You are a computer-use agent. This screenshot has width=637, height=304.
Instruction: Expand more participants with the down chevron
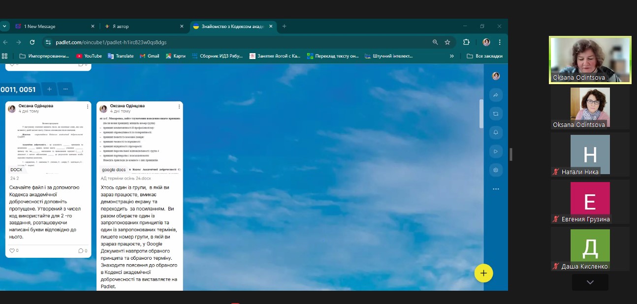point(590,282)
